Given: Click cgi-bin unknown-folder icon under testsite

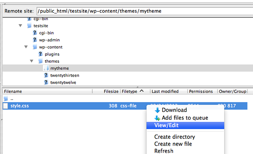Looking at the screenshot, I should coord(35,33).
